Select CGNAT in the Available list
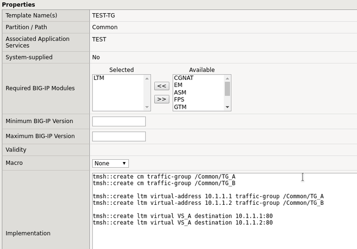This screenshot has width=357, height=249. pyautogui.click(x=184, y=78)
